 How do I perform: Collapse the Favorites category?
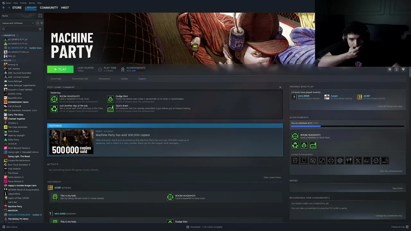coord(2,35)
